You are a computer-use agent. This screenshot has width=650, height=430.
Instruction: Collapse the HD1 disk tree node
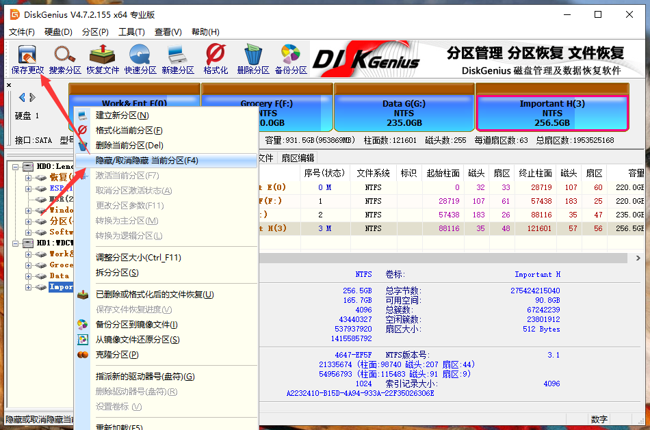[x=15, y=243]
